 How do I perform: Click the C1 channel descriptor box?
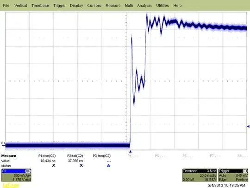pyautogui.click(x=16, y=175)
